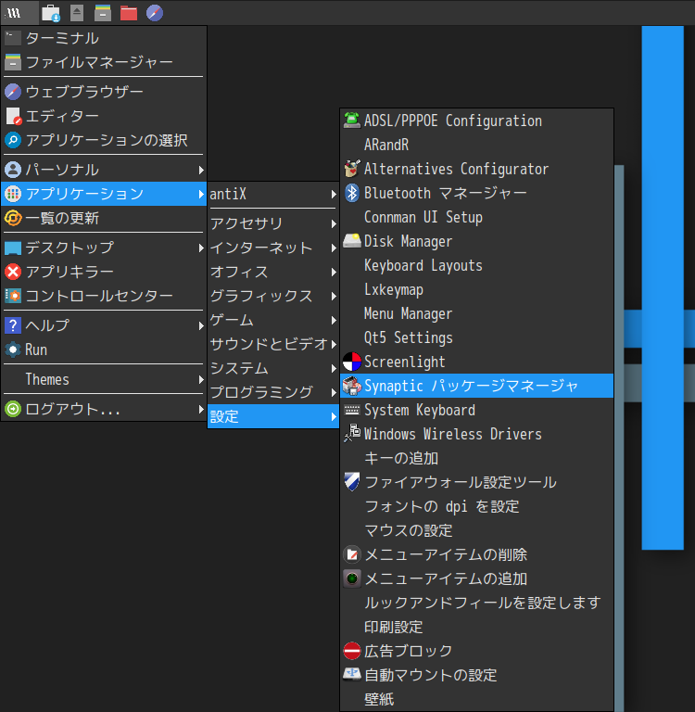Click the circular Screenlight icon

[352, 362]
